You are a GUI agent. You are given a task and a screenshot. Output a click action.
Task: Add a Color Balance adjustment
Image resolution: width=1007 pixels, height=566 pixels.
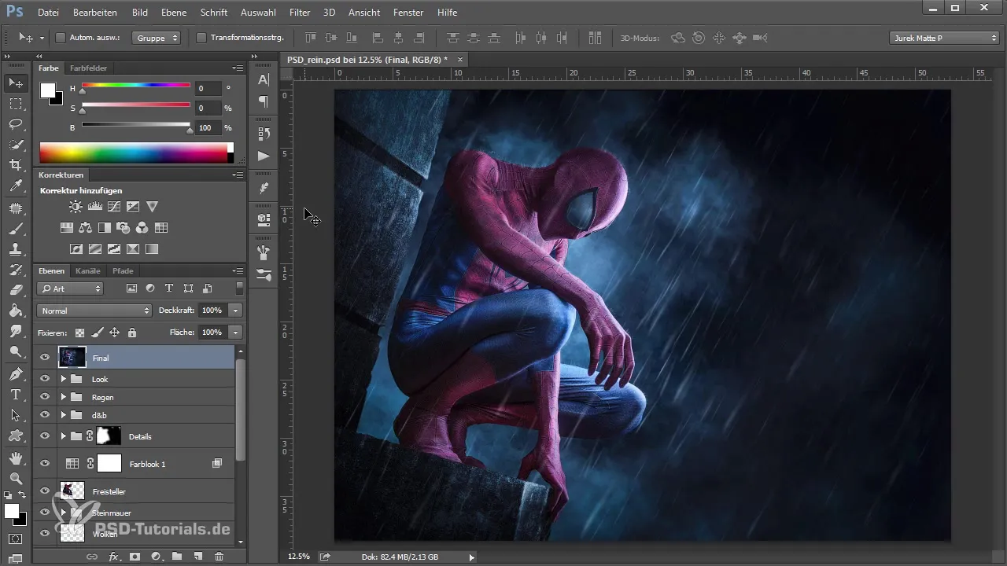coord(86,228)
